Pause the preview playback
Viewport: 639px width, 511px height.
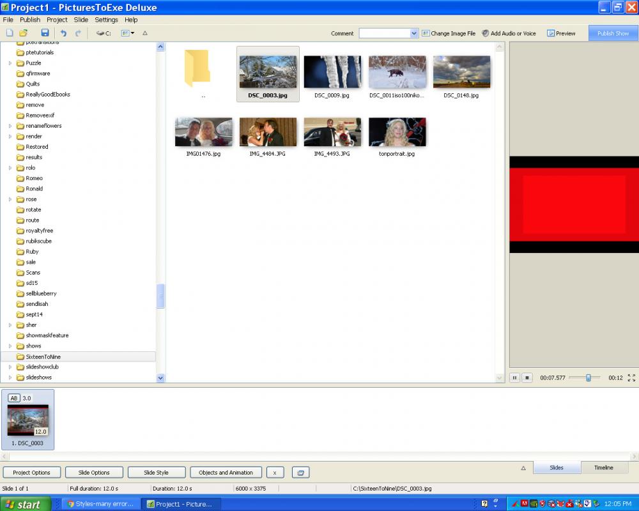(x=514, y=378)
